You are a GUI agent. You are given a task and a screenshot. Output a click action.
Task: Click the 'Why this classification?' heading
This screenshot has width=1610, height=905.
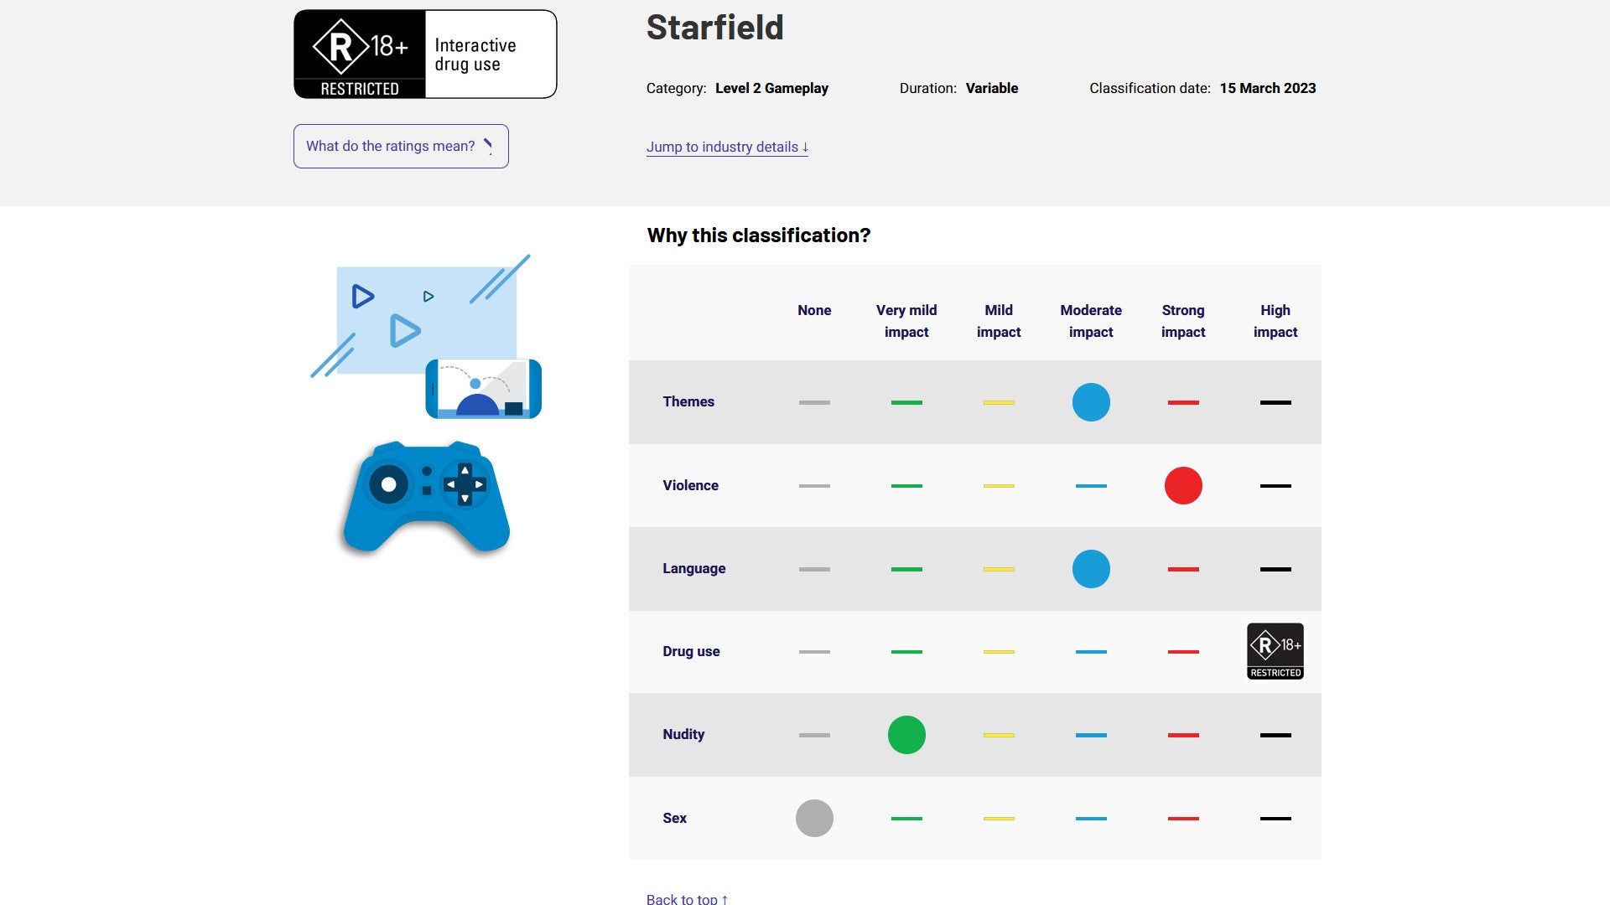point(759,235)
